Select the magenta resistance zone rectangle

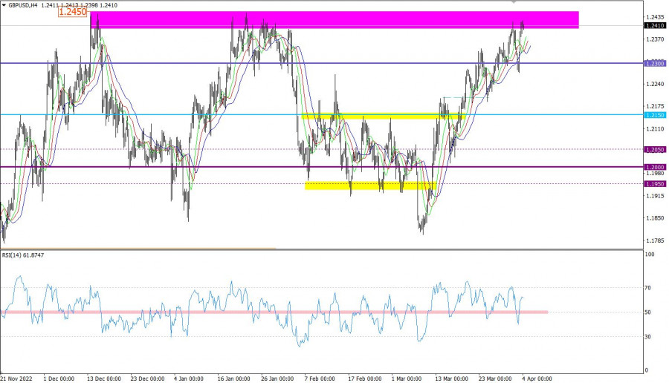[x=334, y=19]
